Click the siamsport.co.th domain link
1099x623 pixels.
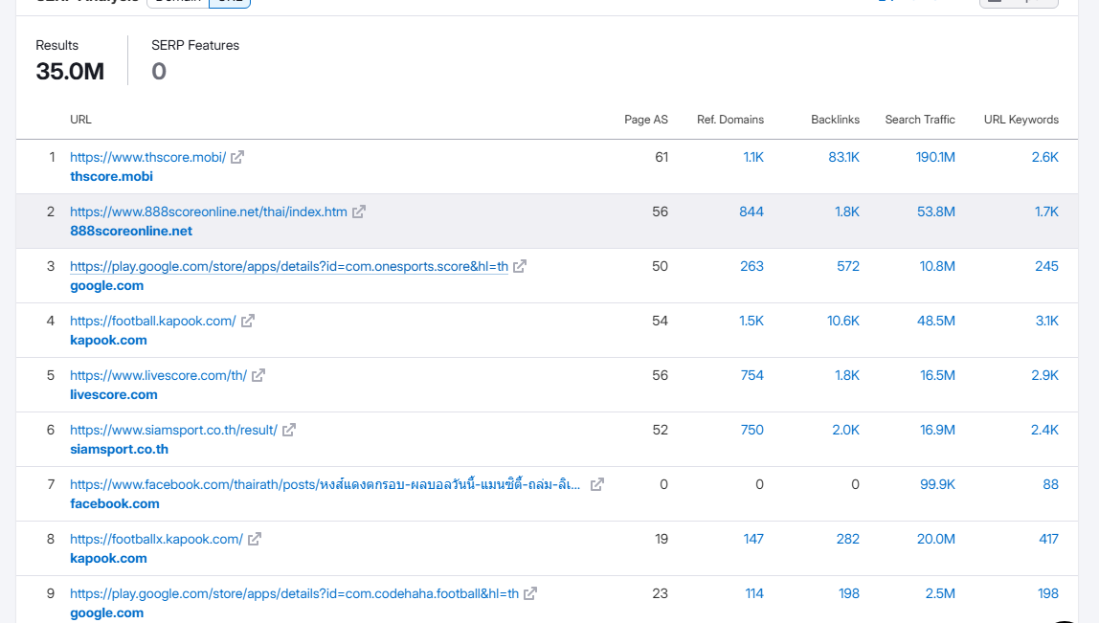(119, 449)
